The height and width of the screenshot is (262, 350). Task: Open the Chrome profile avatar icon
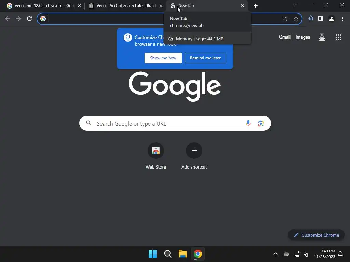332,19
